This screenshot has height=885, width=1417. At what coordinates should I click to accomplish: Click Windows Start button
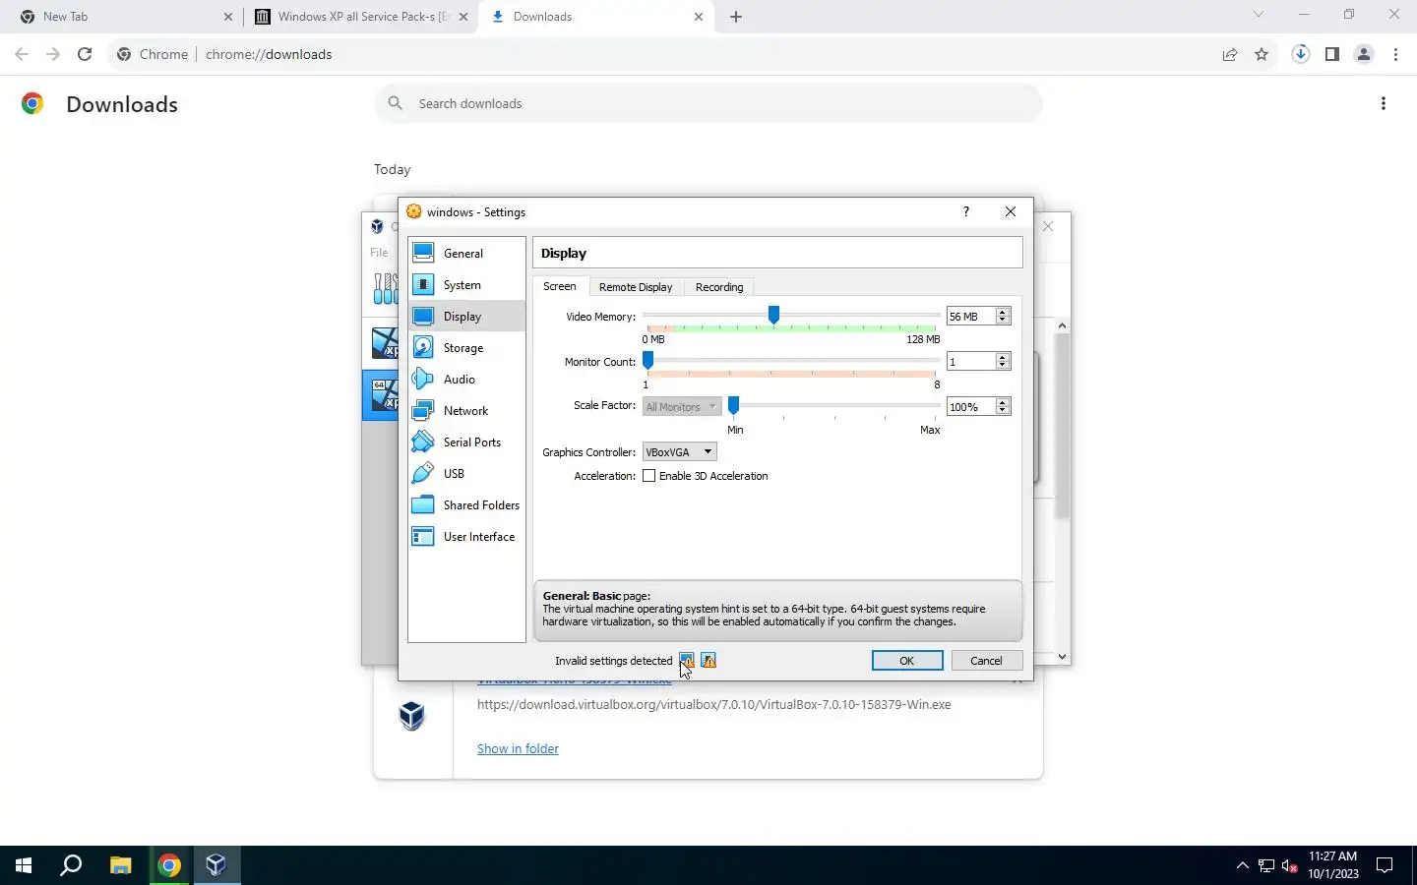[x=24, y=865]
